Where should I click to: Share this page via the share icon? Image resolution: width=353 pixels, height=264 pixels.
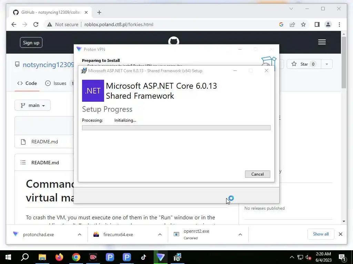click(292, 24)
